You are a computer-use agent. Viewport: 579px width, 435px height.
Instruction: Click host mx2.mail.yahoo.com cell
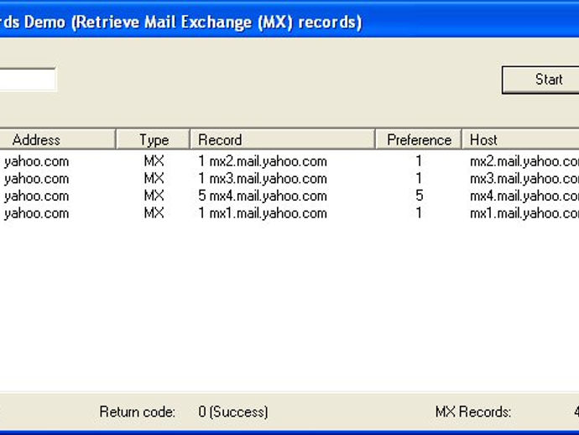[524, 161]
